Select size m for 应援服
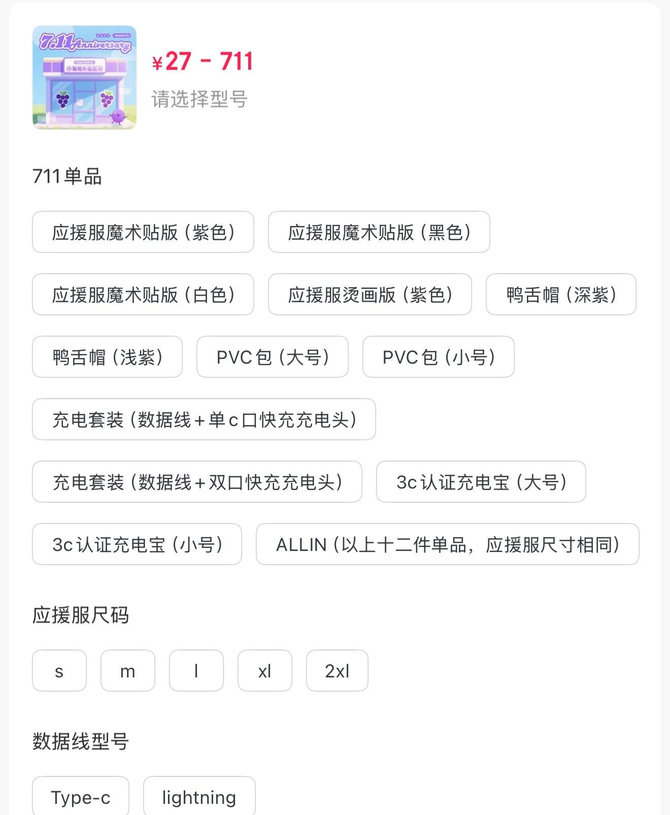The width and height of the screenshot is (670, 815). pos(128,671)
